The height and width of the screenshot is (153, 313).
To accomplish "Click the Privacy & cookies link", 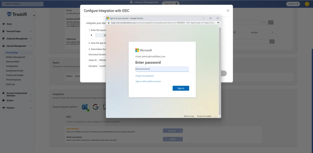I will (x=204, y=116).
